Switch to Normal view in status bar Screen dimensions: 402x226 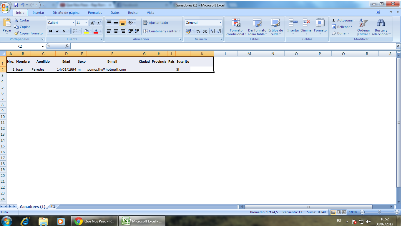click(x=333, y=212)
